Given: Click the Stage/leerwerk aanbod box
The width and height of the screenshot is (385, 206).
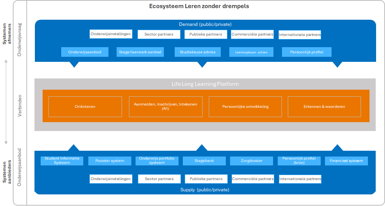Looking at the screenshot, I should pyautogui.click(x=140, y=52).
